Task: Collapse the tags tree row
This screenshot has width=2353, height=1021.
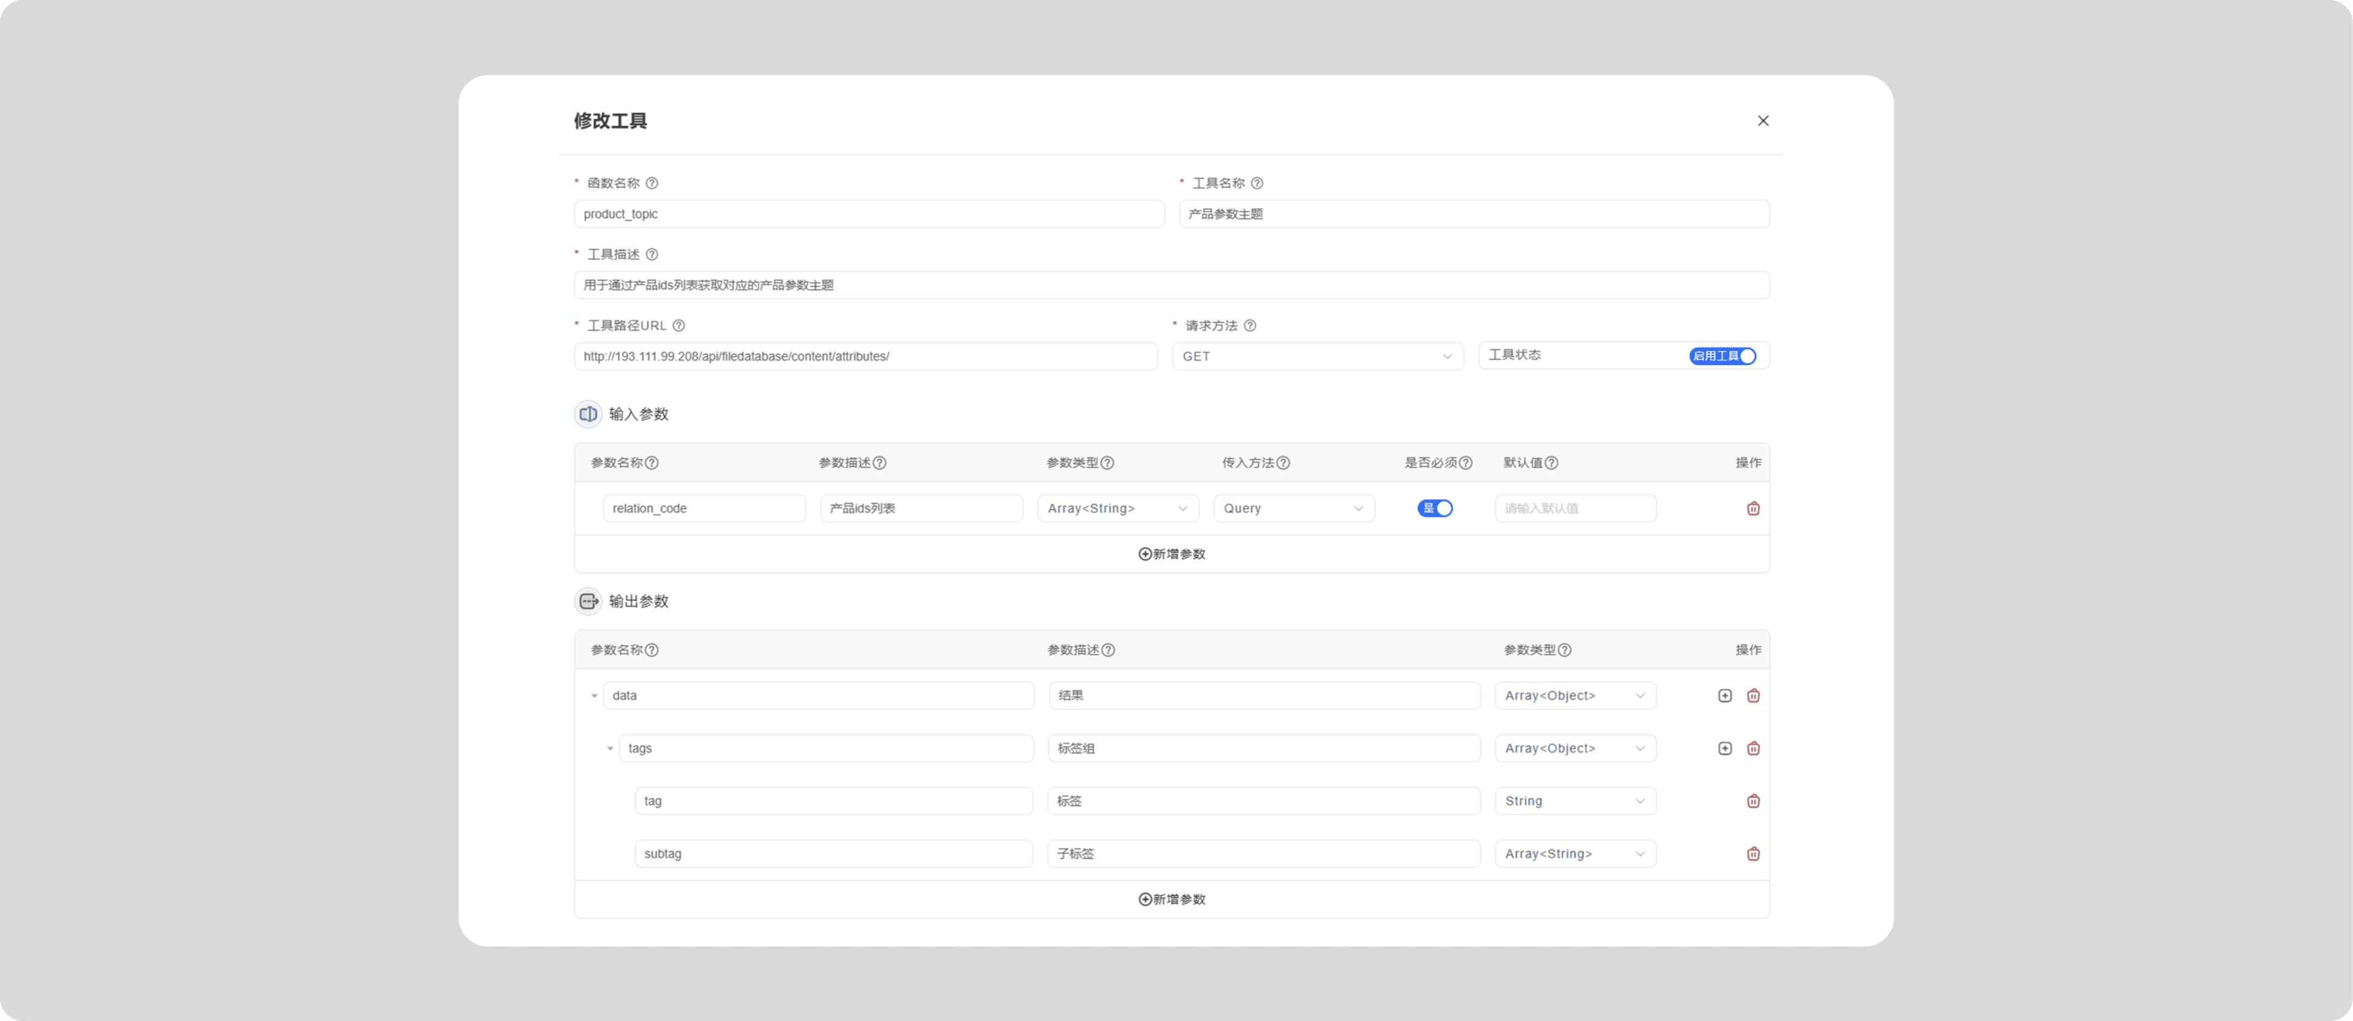Action: point(610,749)
